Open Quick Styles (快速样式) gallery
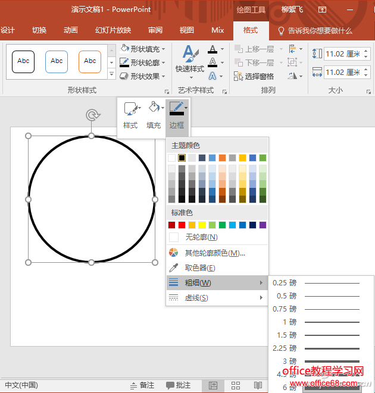 point(190,62)
